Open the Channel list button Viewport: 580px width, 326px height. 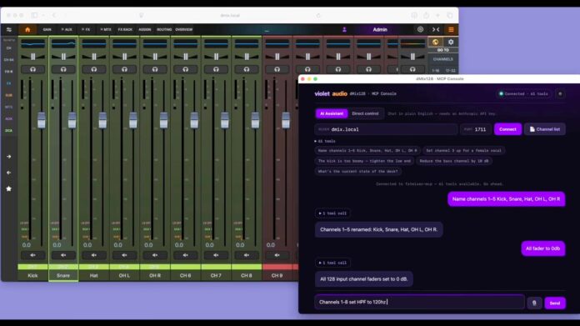coord(544,129)
